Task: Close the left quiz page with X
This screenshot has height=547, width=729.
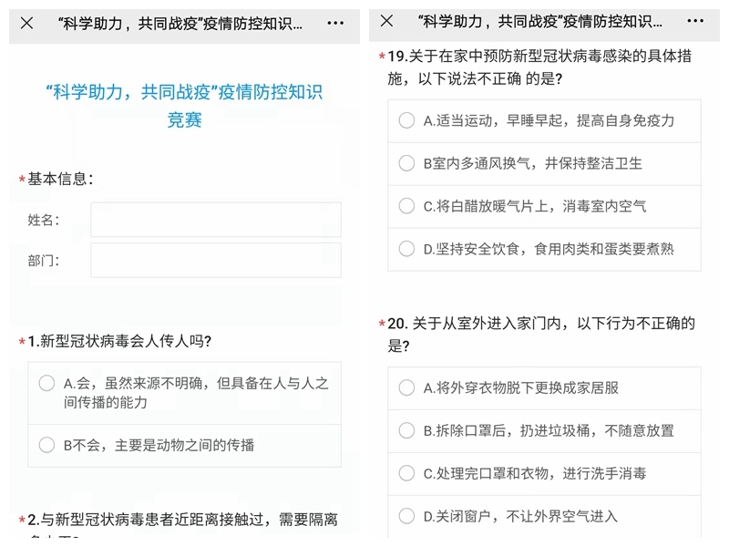Action: point(26,23)
